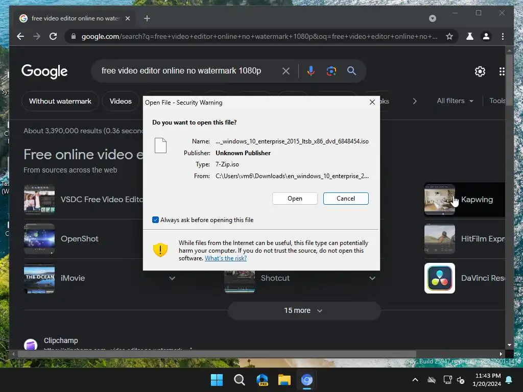This screenshot has width=523, height=392.
Task: Go back in Chrome history
Action: point(20,36)
